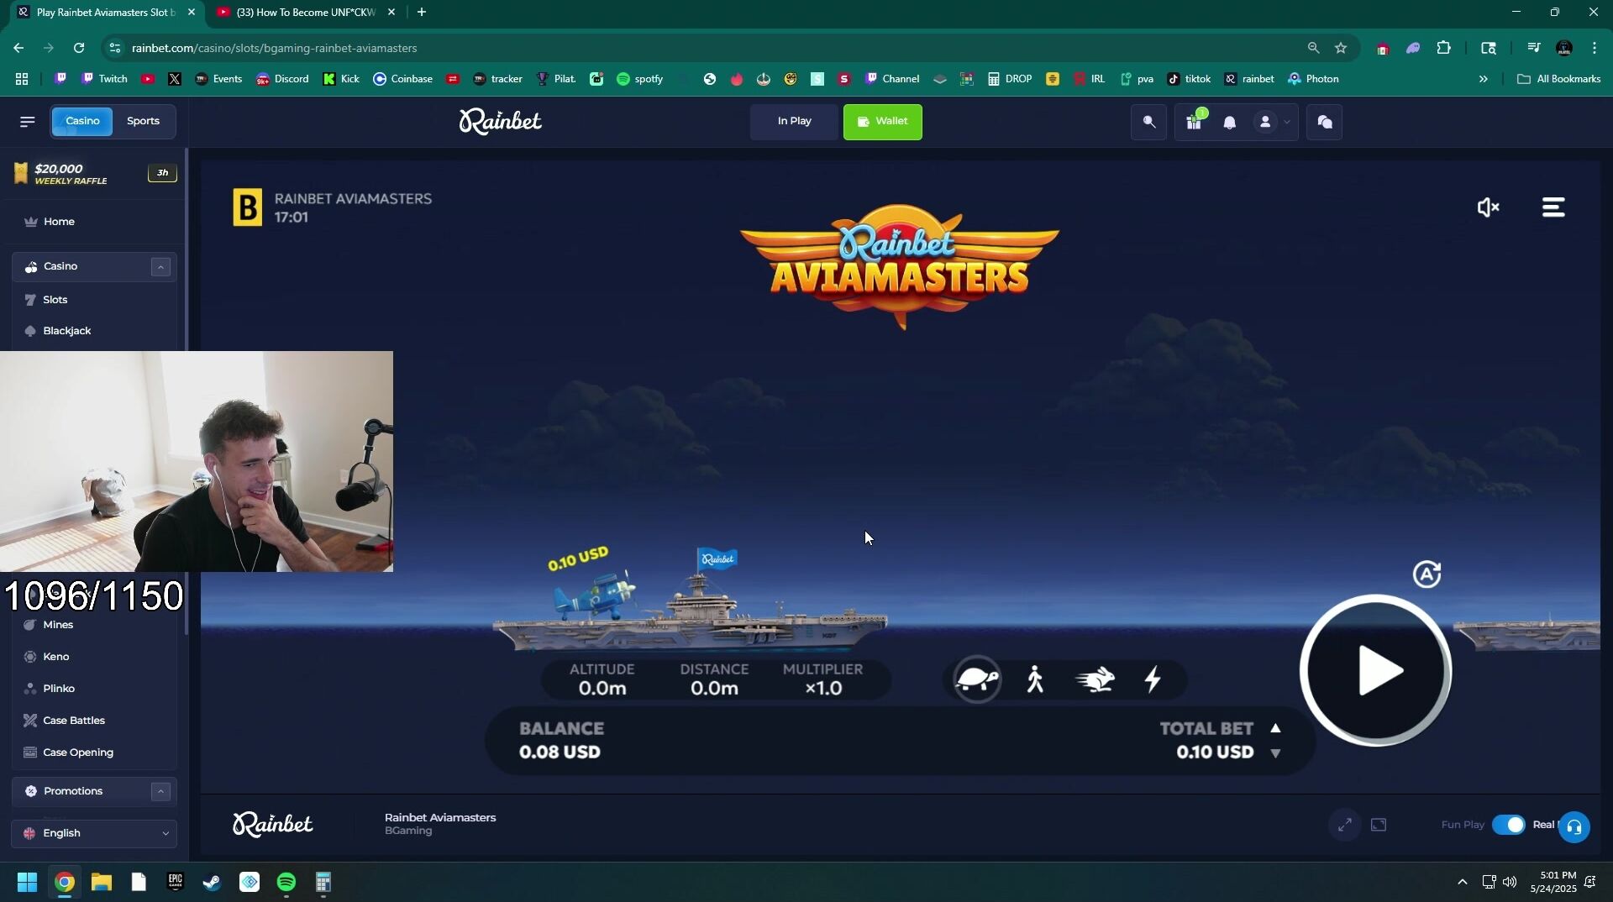
Task: Show more bookmarks chevron
Action: [1483, 79]
